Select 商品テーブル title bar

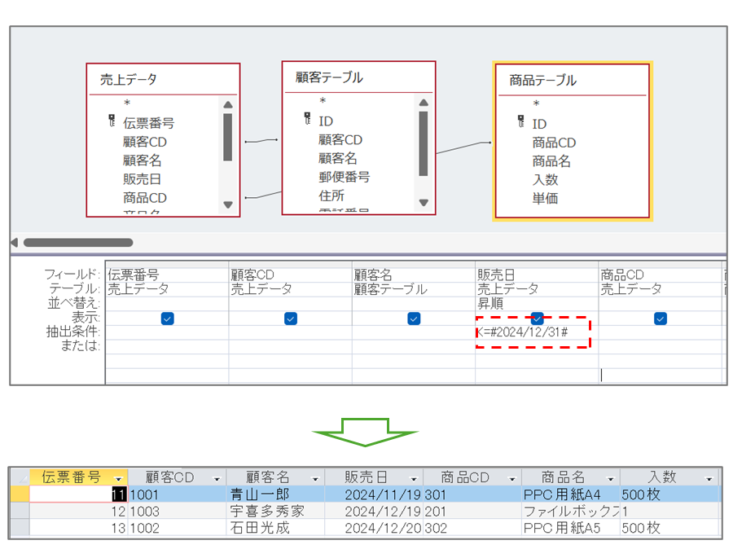click(572, 80)
